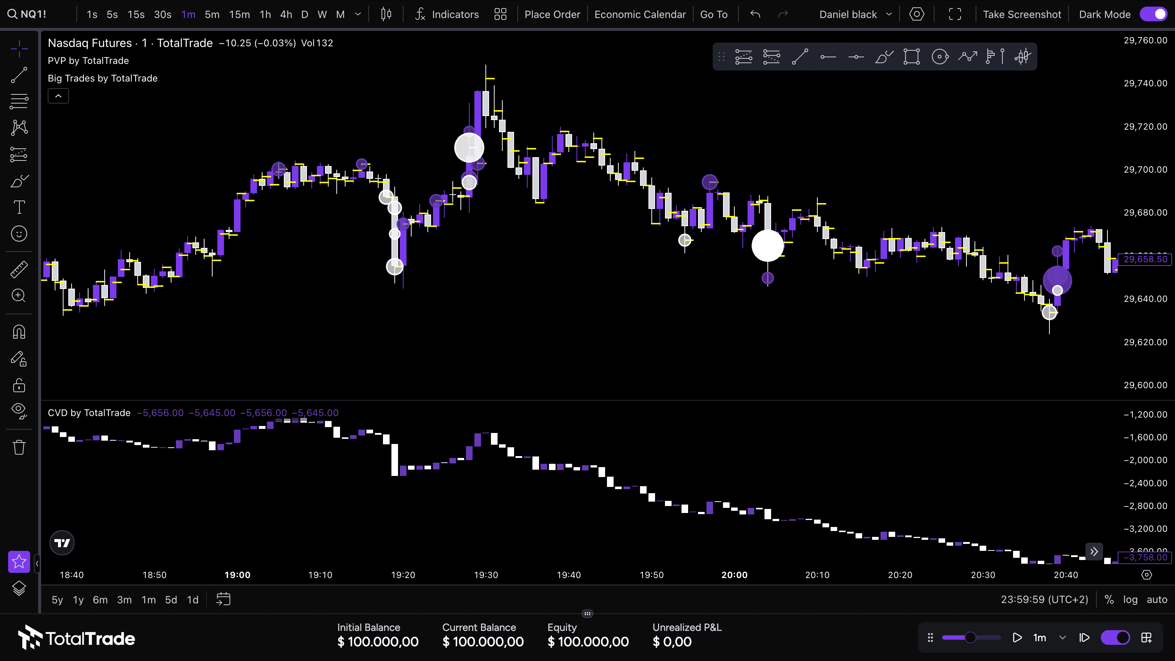The image size is (1175, 661).
Task: Undo the last action
Action: [755, 14]
